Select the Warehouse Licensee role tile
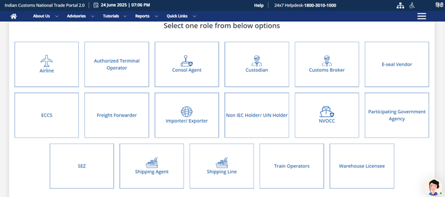This screenshot has width=445, height=197. pyautogui.click(x=362, y=166)
